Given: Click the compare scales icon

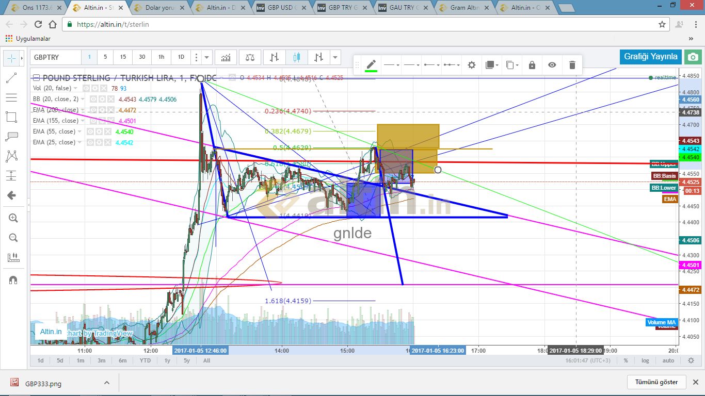Looking at the screenshot, I should tap(250, 57).
